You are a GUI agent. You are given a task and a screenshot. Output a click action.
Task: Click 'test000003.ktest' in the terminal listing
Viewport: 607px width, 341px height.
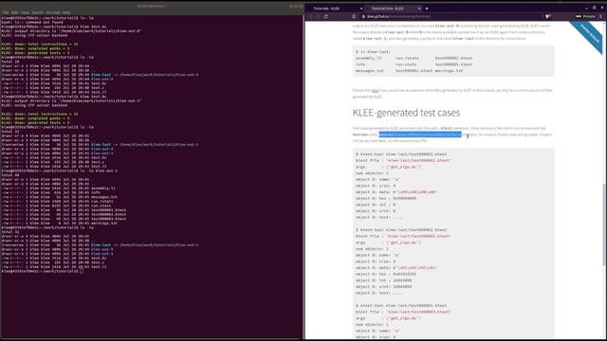(108, 219)
